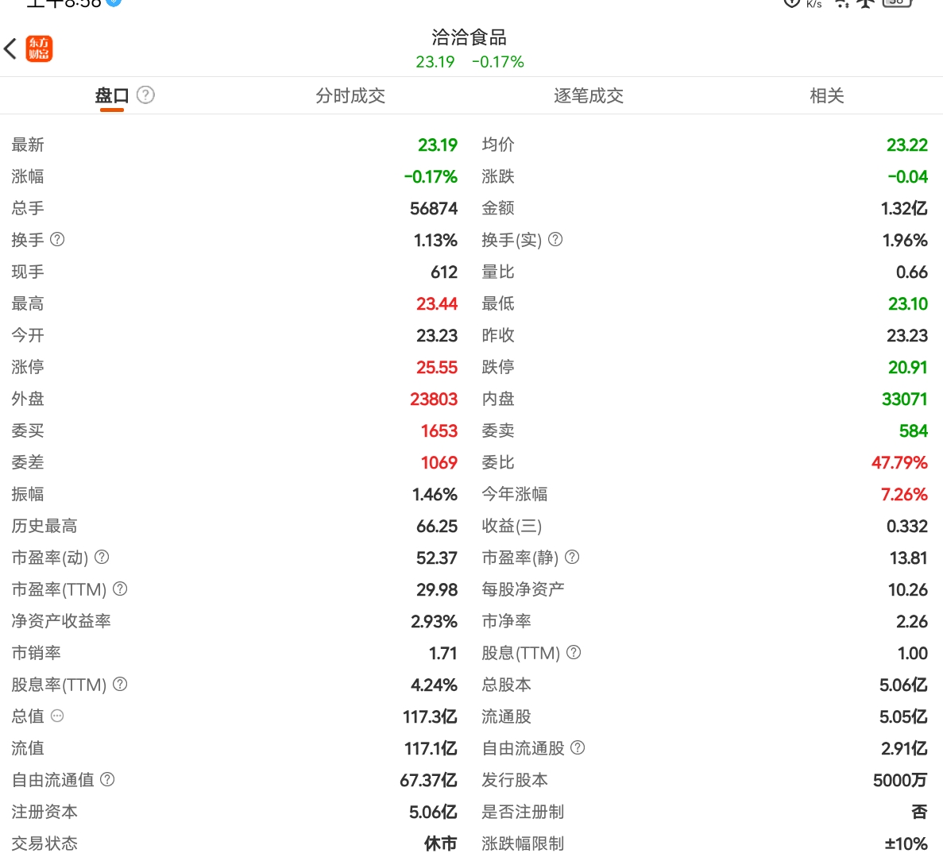Viewport: 943px width, 857px height.
Task: Select 流通股 value 5.05亿
Action: 903,717
